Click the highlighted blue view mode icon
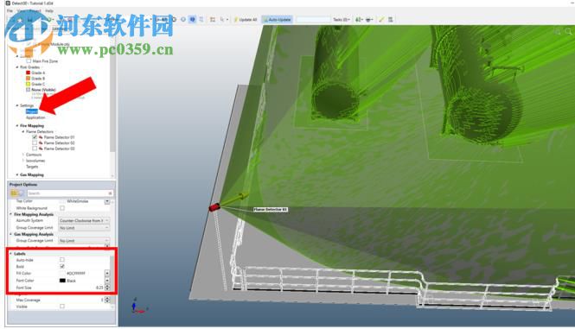575x329 pixels. [192, 19]
